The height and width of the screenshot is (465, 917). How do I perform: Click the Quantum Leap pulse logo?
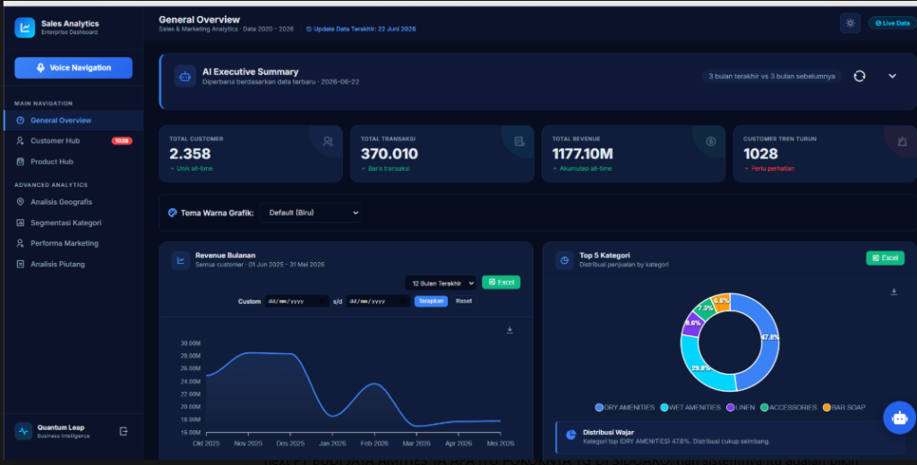(23, 432)
